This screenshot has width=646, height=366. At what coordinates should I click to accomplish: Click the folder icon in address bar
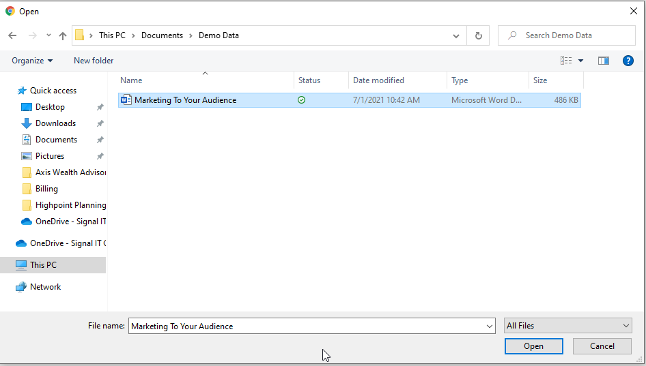[x=79, y=35]
